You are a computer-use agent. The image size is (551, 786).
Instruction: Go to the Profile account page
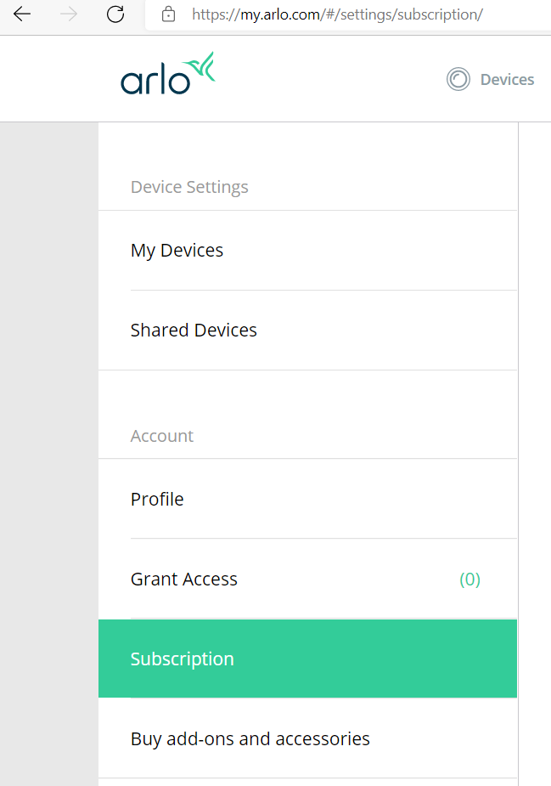157,500
